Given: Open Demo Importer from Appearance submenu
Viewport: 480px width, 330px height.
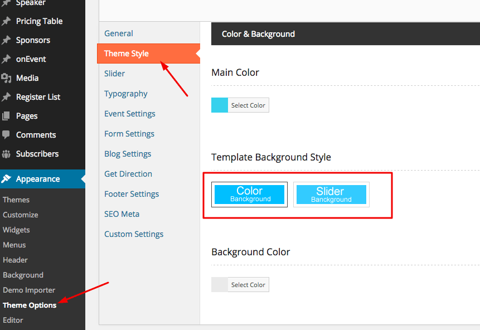Looking at the screenshot, I should click(29, 290).
